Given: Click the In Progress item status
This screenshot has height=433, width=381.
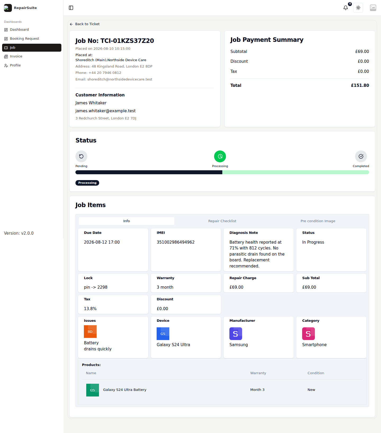Looking at the screenshot, I should [313, 242].
